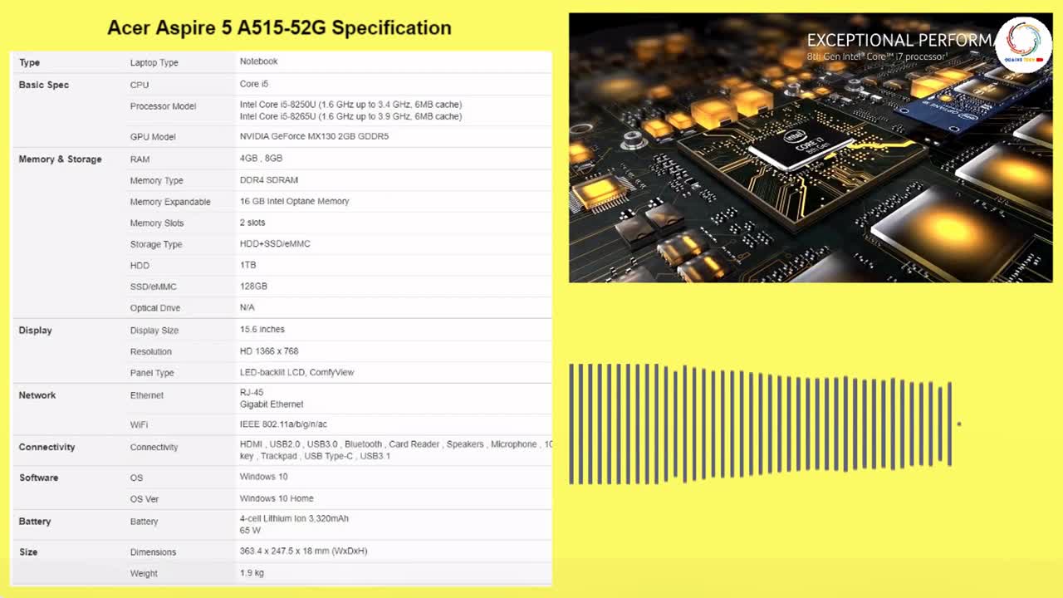Click '4-cell Lithium Ion 3,320mAh' value
The image size is (1063, 598).
(x=294, y=518)
